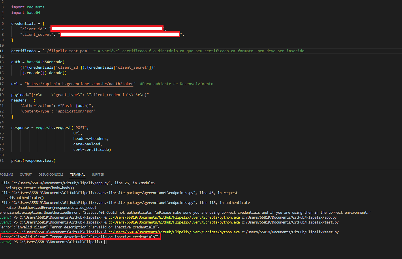Click the 'Content-Type' header line

[x=58, y=111]
